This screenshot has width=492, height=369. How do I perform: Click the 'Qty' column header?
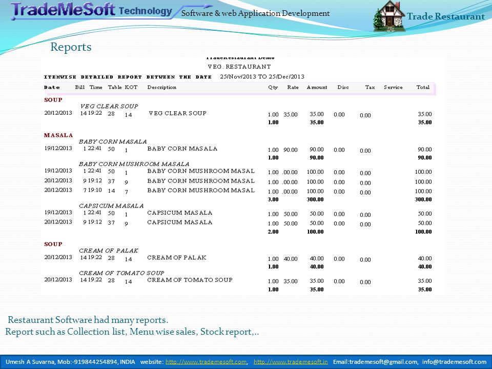[x=273, y=88]
